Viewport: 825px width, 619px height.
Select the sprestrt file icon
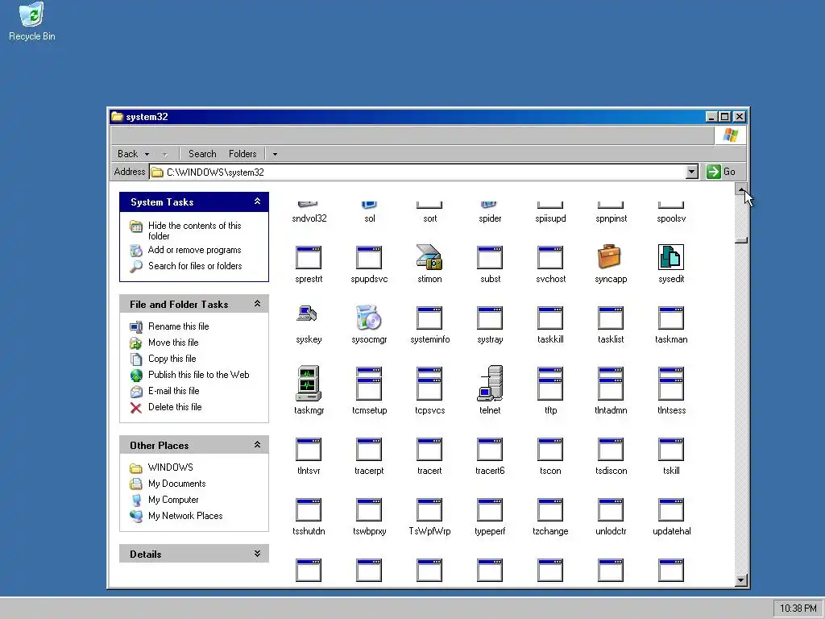[309, 257]
